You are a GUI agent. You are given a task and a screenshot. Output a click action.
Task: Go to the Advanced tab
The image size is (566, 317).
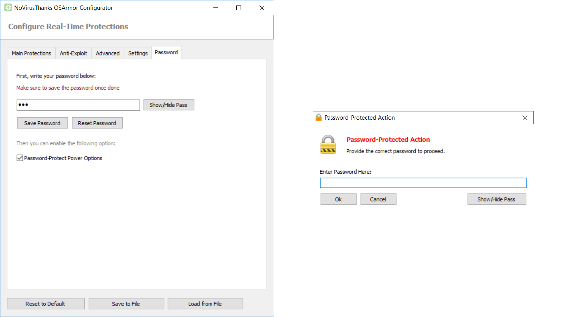[108, 53]
